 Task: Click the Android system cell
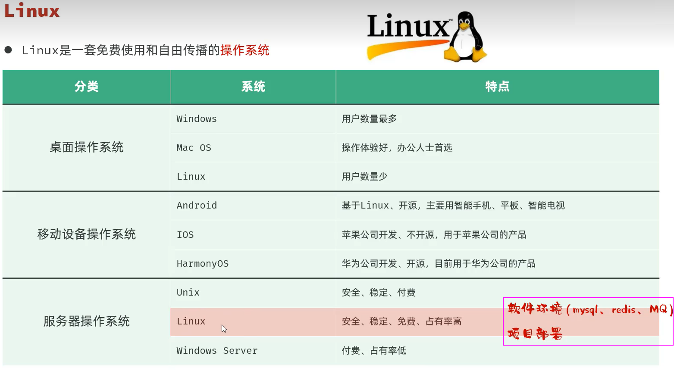pyautogui.click(x=197, y=206)
